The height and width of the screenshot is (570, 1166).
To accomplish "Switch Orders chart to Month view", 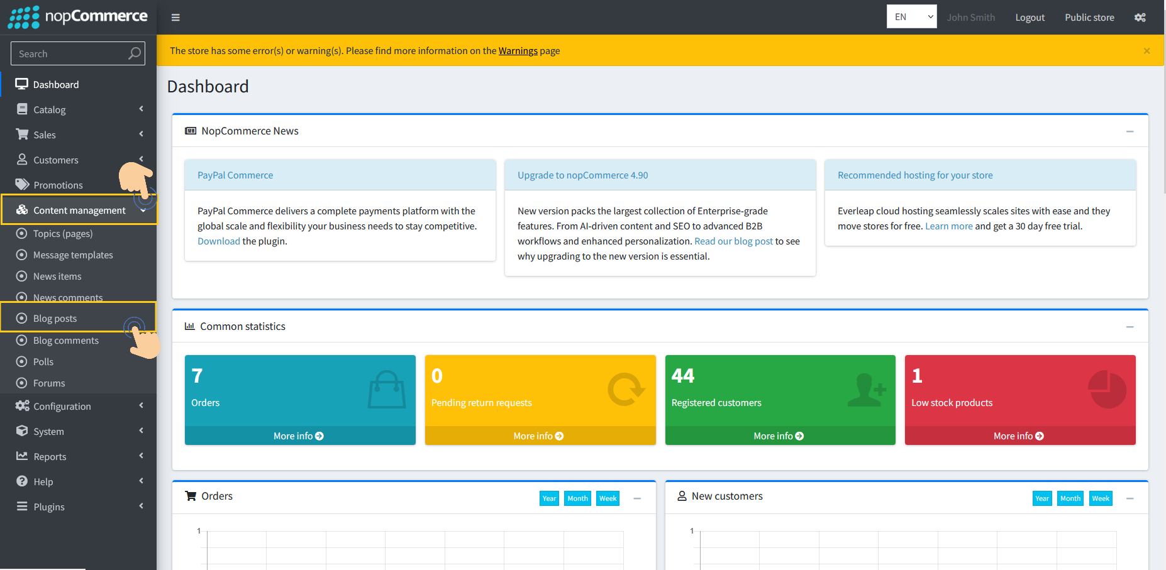I will (x=577, y=498).
